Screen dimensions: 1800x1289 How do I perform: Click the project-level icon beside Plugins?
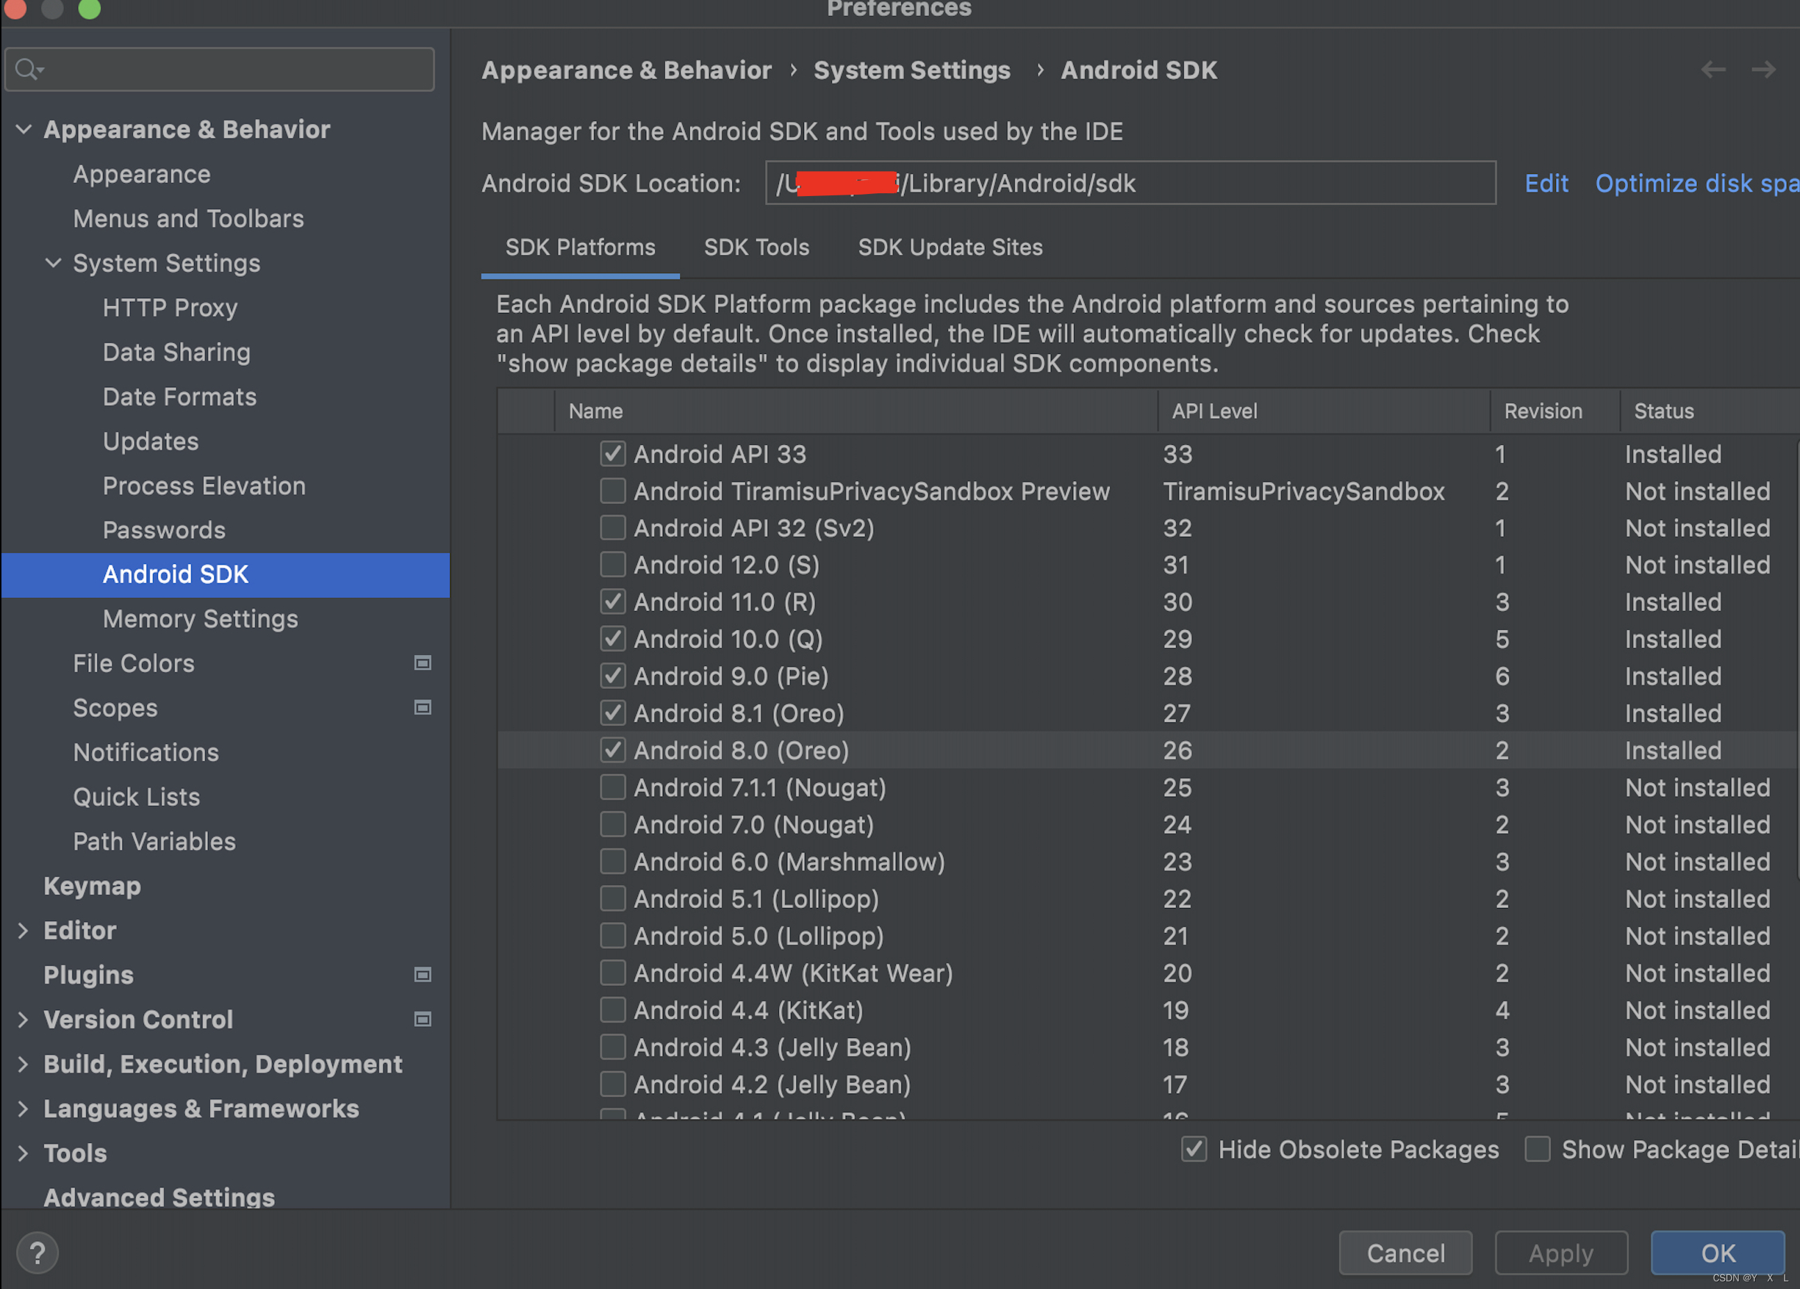click(423, 974)
